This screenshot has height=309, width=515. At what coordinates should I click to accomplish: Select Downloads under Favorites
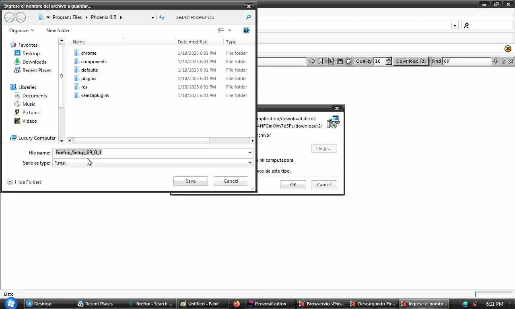pos(34,62)
